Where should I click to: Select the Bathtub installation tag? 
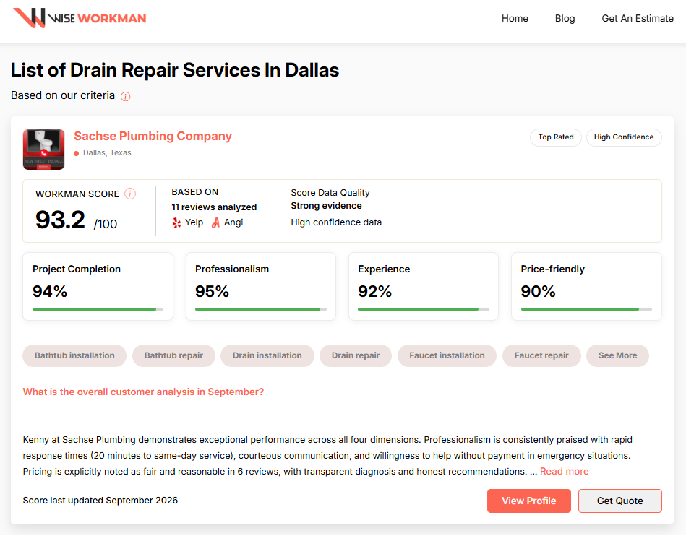click(x=74, y=356)
